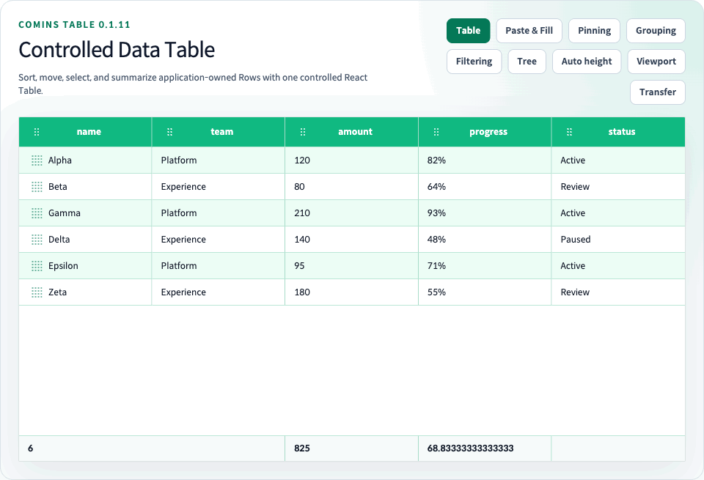Click the drag handle in the team column header
Screen dimensions: 704x480
(x=169, y=132)
